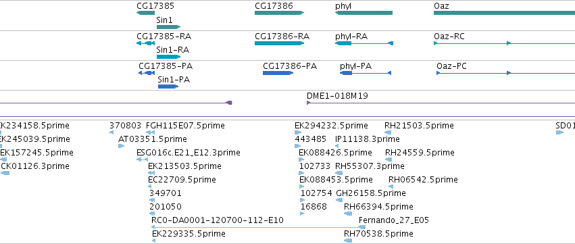Select the Sin1 gene arrow bar
The width and height of the screenshot is (575, 244).
[169, 27]
